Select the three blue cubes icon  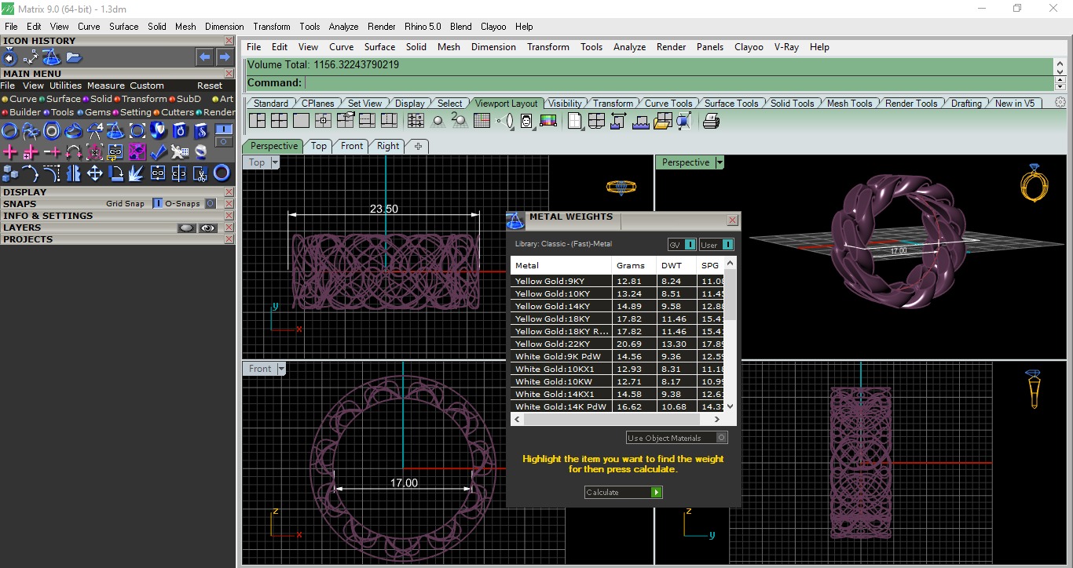pos(9,173)
